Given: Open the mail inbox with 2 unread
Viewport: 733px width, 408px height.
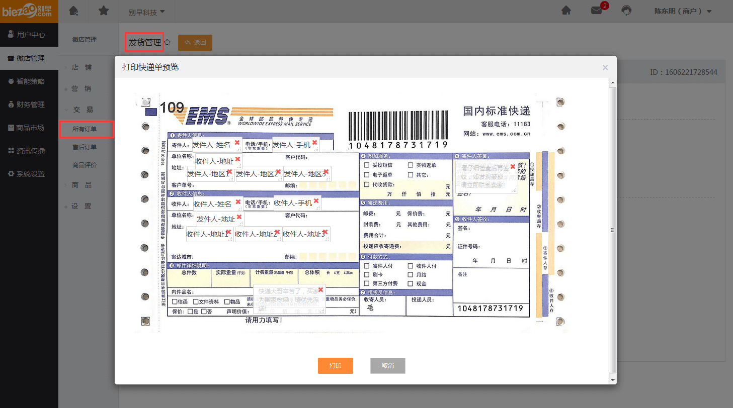Looking at the screenshot, I should [597, 11].
